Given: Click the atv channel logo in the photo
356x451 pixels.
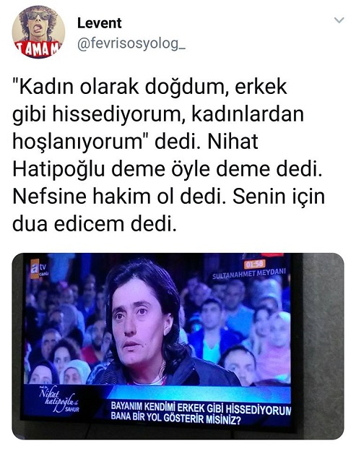Looking at the screenshot, I should click(x=39, y=270).
